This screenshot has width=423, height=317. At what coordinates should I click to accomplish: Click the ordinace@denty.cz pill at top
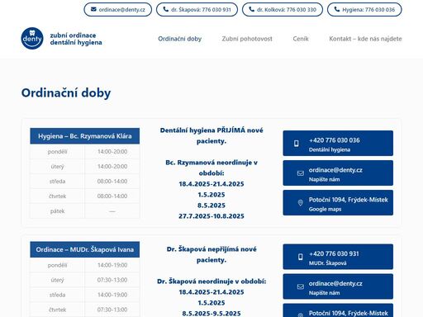point(118,10)
